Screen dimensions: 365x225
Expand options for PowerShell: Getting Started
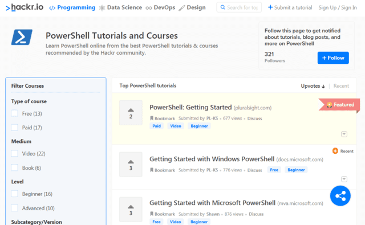(344, 134)
